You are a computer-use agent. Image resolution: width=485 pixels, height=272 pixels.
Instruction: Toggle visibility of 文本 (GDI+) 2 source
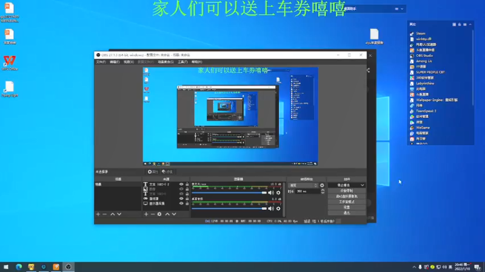[181, 184]
